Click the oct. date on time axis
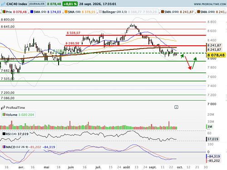 180,167
